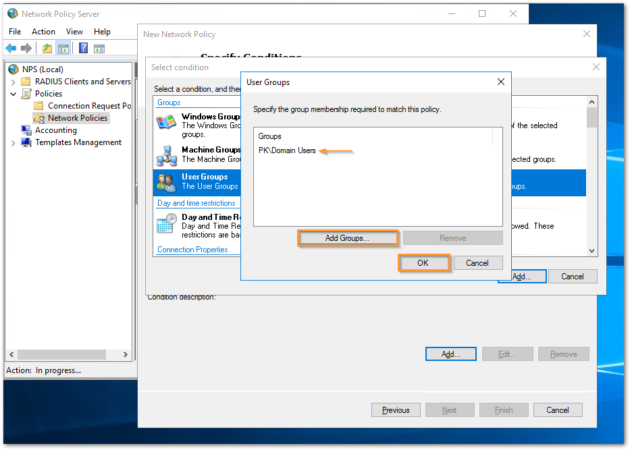Select the User Groups condition icon

(166, 182)
